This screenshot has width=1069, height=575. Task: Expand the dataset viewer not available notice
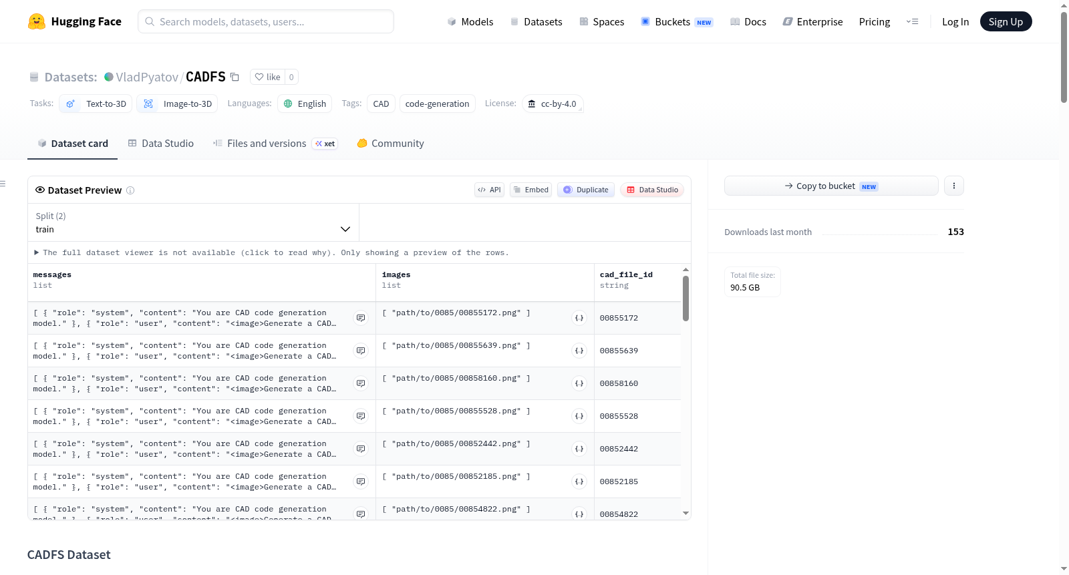tap(272, 252)
